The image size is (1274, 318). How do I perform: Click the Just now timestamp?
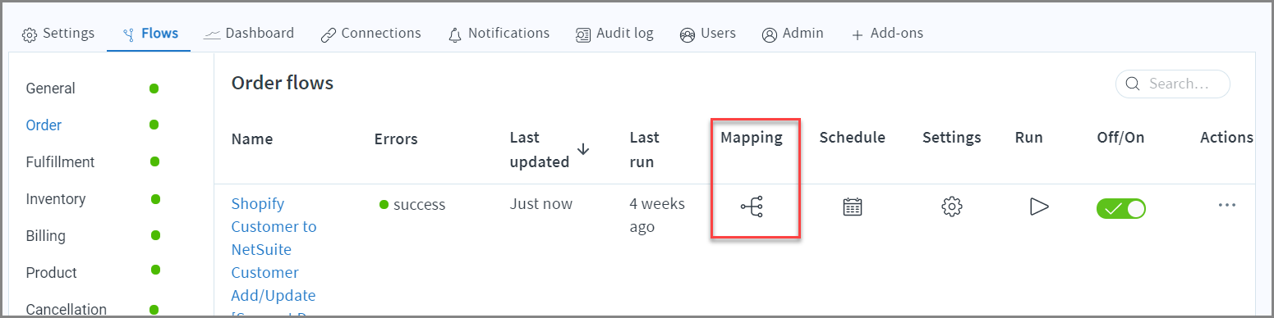(541, 204)
